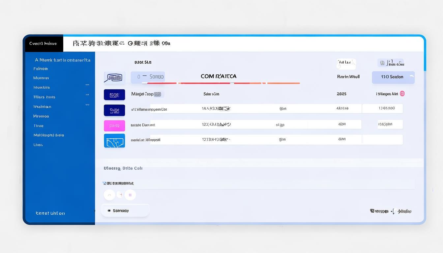Click the garbled title text in the top bar
This screenshot has height=253, width=443.
(x=121, y=43)
